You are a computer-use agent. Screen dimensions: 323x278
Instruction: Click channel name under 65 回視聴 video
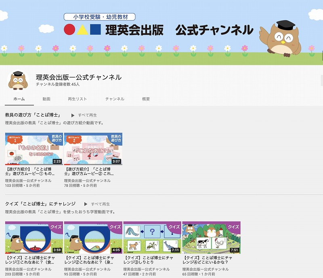(x=206, y=269)
